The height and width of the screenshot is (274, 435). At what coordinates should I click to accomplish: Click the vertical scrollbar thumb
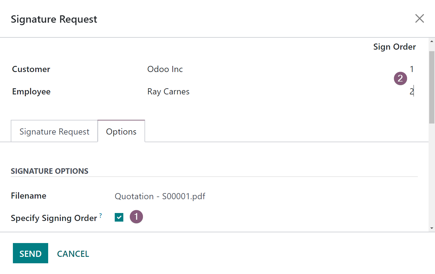pyautogui.click(x=432, y=87)
